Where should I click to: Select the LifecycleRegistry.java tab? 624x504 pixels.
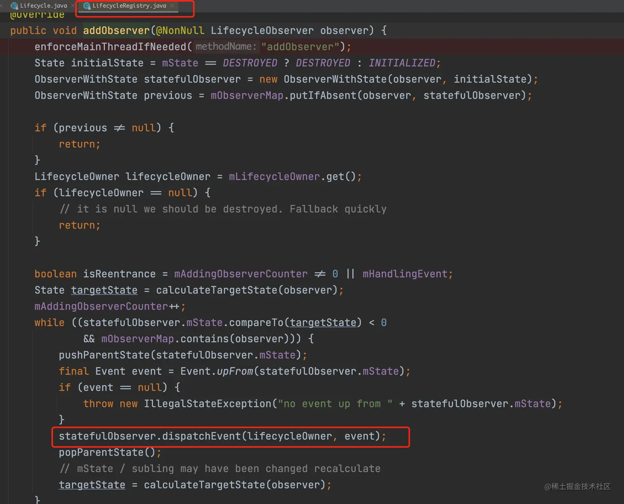pos(129,6)
